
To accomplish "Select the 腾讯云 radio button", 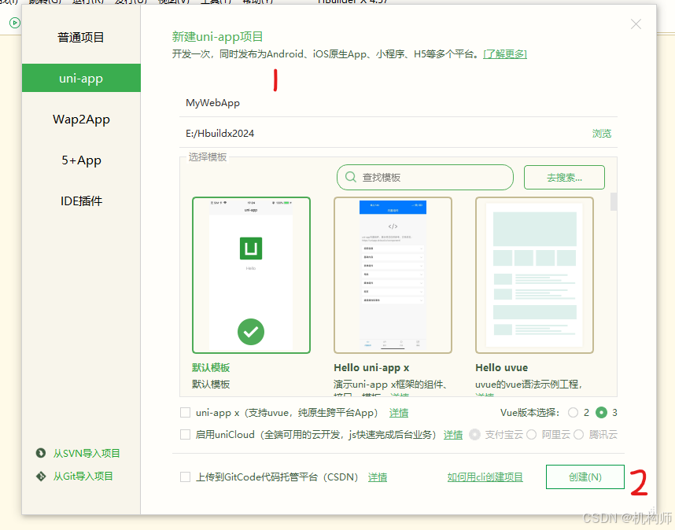I will tap(578, 435).
